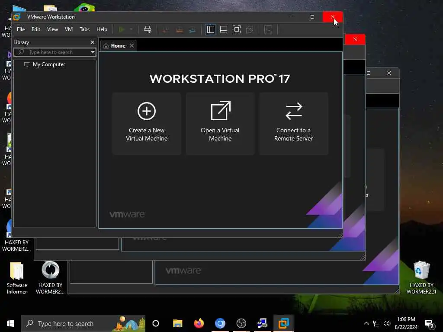Screen dimensions: 443x332
Task: Launch Firefox from the taskbar
Action: point(199,323)
